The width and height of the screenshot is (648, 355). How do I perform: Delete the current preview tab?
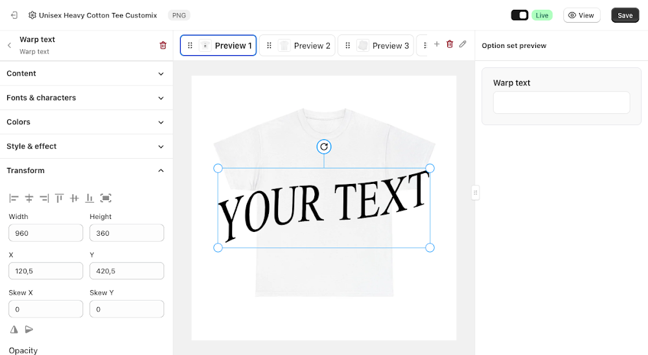point(450,44)
